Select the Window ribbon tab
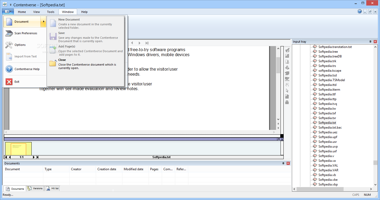 point(68,12)
